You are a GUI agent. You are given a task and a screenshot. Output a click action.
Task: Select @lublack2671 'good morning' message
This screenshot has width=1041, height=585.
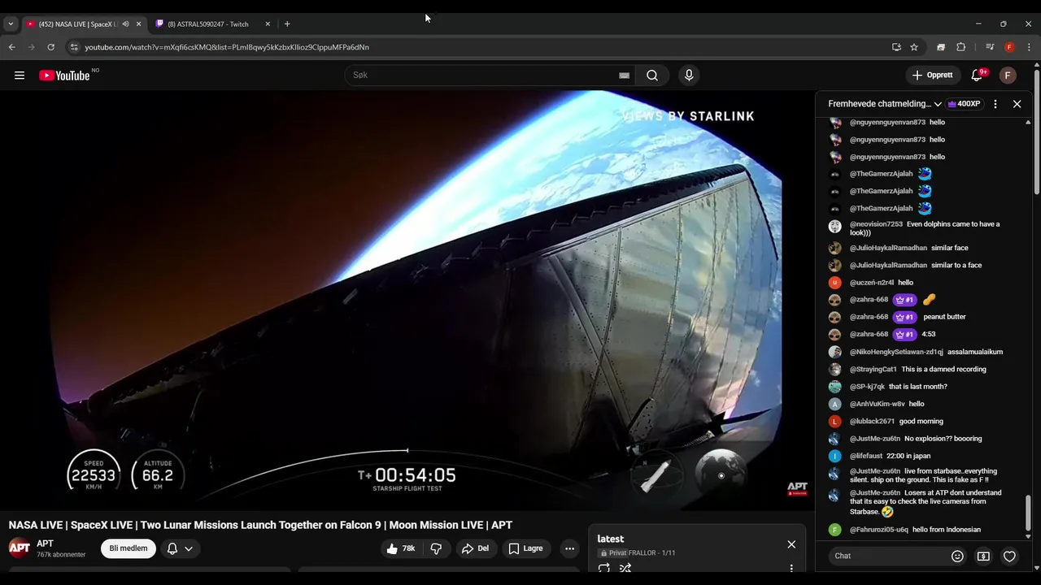pos(921,421)
